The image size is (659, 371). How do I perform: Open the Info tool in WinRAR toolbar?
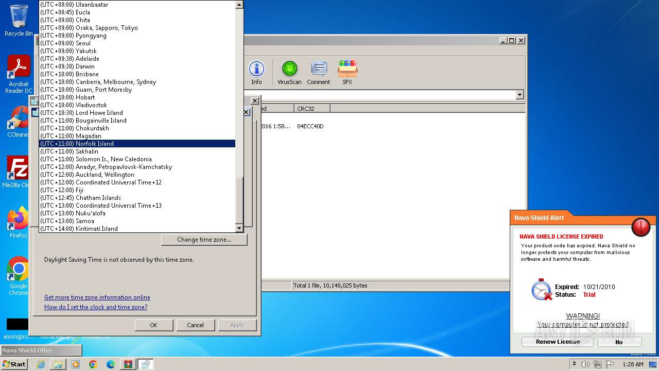pos(256,73)
